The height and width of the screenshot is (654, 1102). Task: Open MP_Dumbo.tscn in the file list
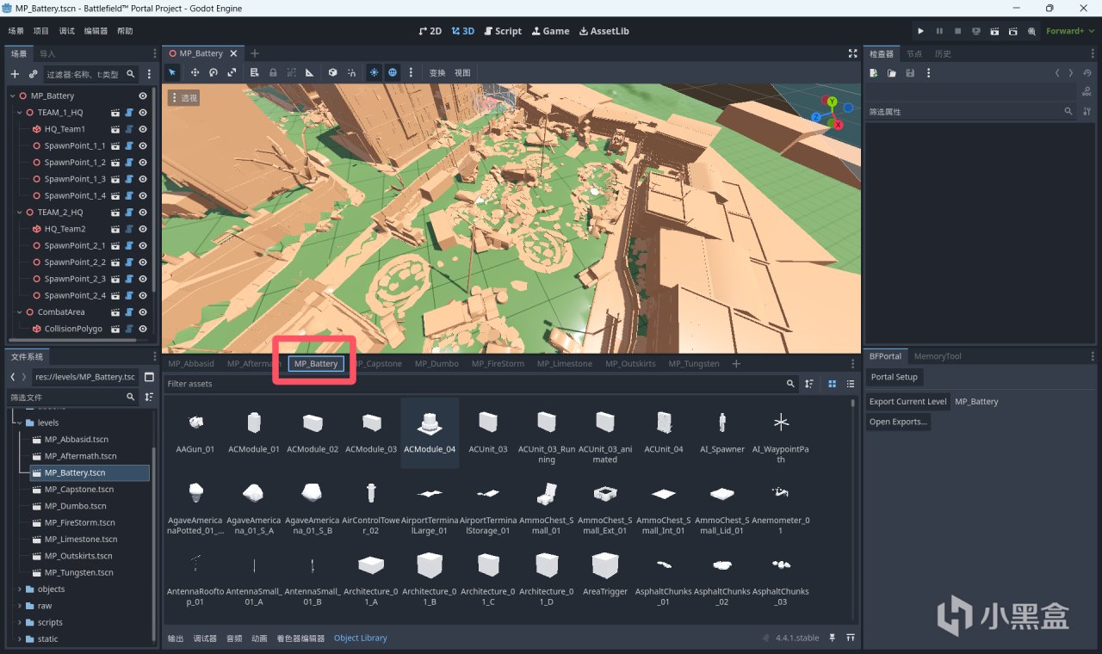coord(76,506)
